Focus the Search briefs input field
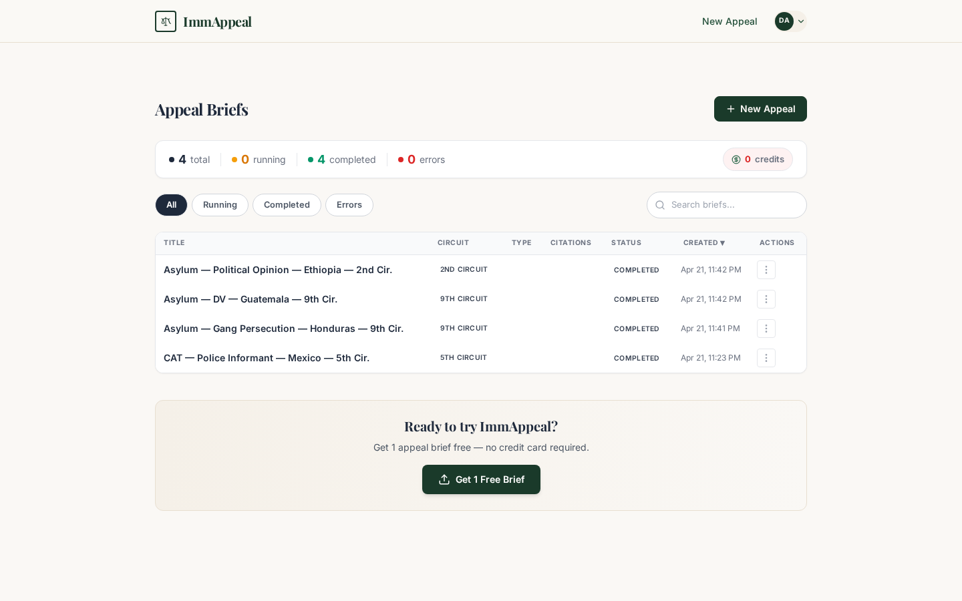This screenshot has width=962, height=601. click(727, 205)
